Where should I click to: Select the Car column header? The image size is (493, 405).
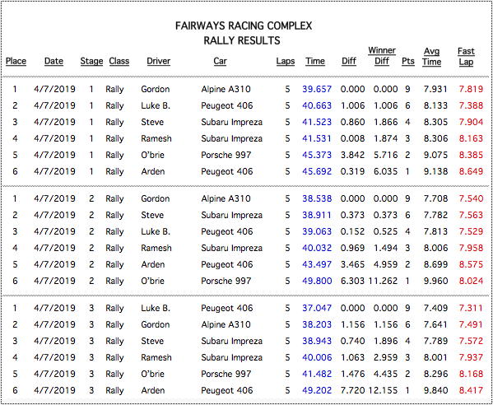pyautogui.click(x=220, y=61)
